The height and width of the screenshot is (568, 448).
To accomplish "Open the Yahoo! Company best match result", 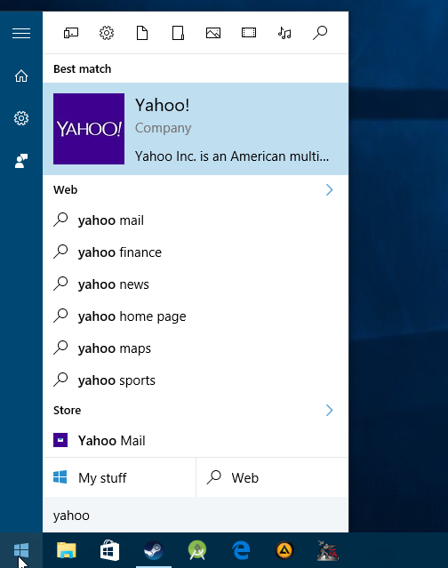I will [196, 129].
